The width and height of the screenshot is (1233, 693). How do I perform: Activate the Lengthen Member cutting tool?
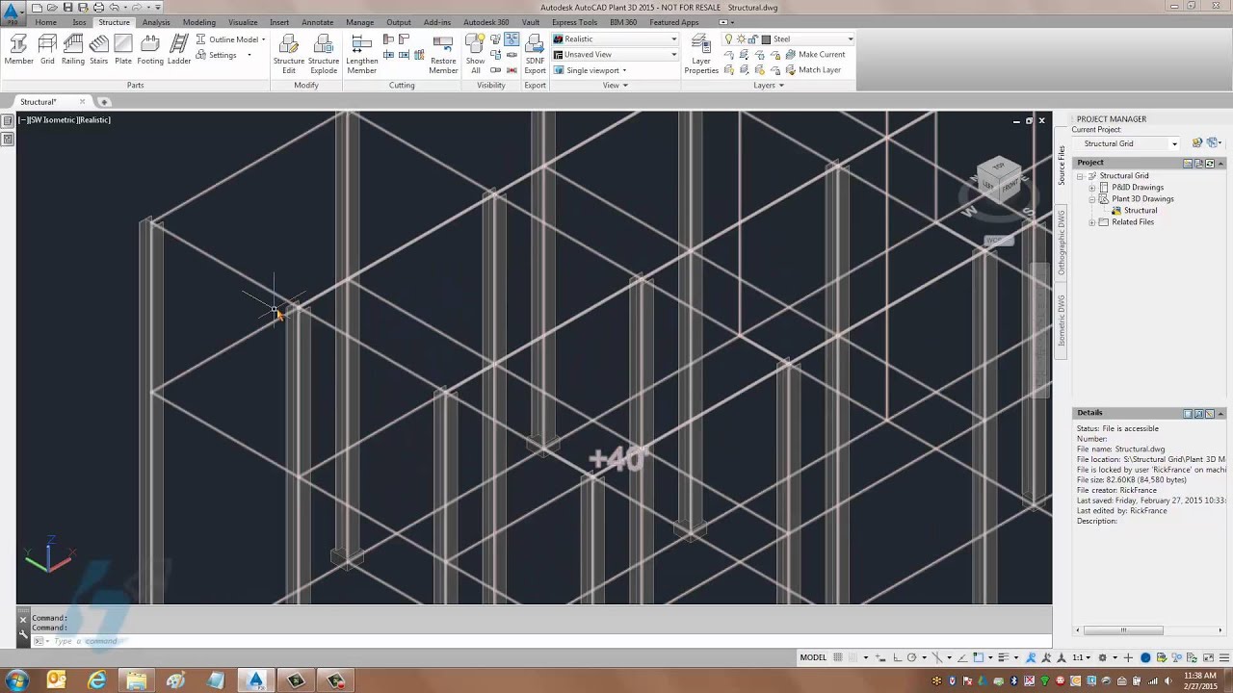[x=361, y=54]
